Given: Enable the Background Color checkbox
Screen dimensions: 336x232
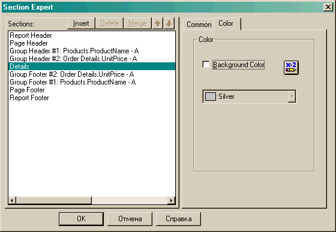Looking at the screenshot, I should 206,64.
